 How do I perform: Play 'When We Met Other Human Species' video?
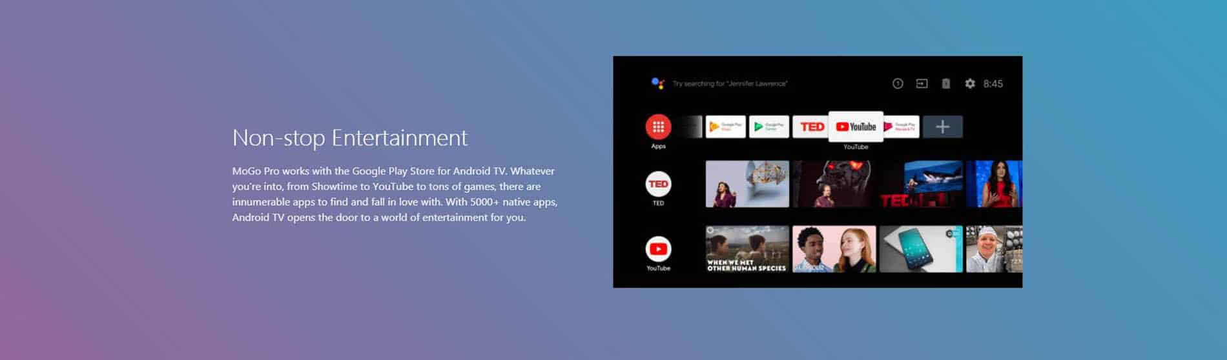[x=747, y=248]
